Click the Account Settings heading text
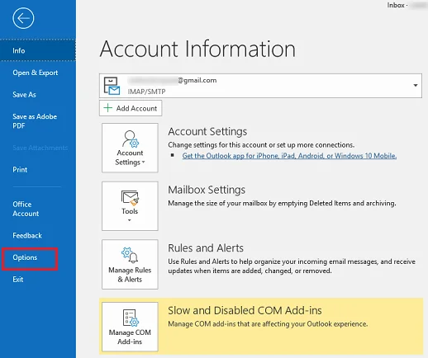Image resolution: width=428 pixels, height=358 pixels. [207, 132]
